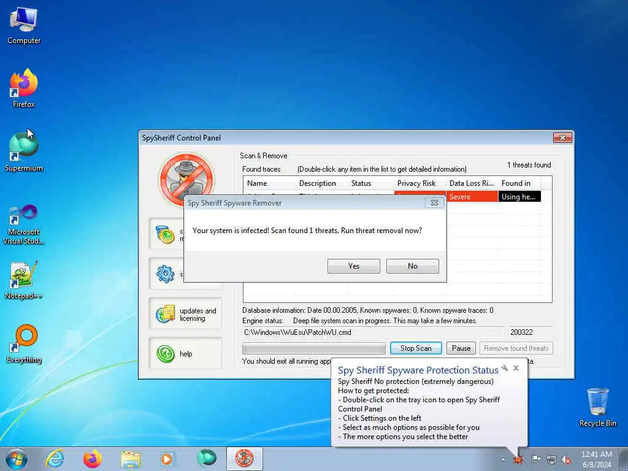Close the SpySheriff Control Panel window
Screen dimensions: 628x471
(x=562, y=137)
